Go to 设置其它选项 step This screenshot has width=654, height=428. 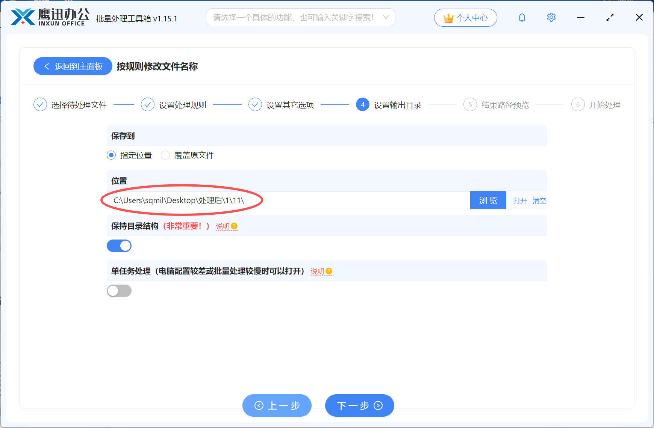tap(290, 105)
